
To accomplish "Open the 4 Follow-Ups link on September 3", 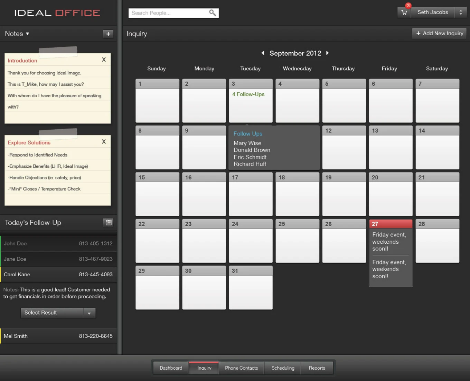I will pyautogui.click(x=248, y=94).
